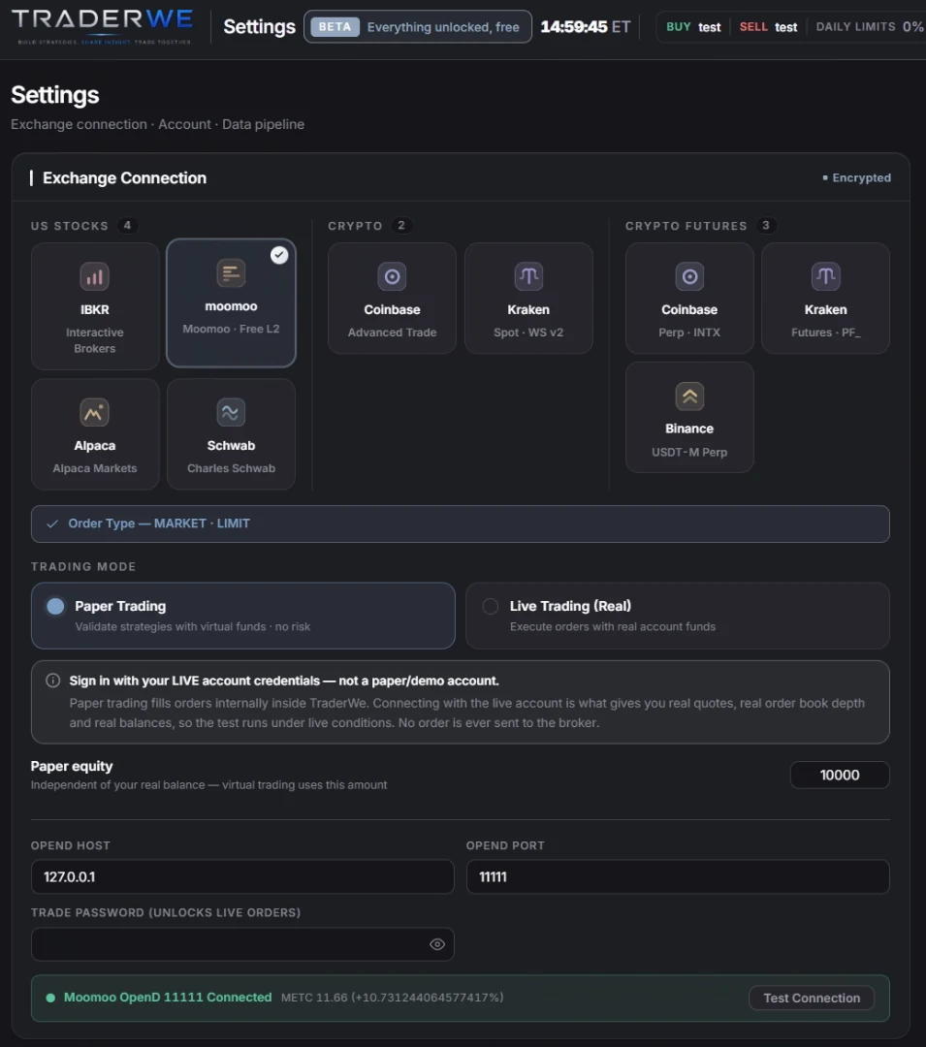The height and width of the screenshot is (1047, 926).
Task: Click 'Moomoo OpenD 11111 Connected' status text
Action: pos(168,998)
